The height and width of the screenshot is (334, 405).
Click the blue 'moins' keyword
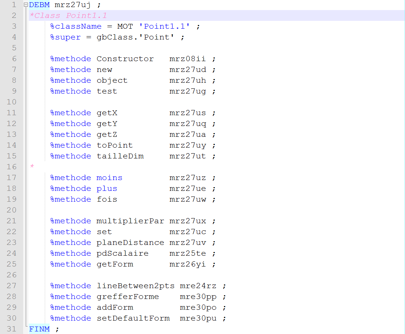coord(109,178)
